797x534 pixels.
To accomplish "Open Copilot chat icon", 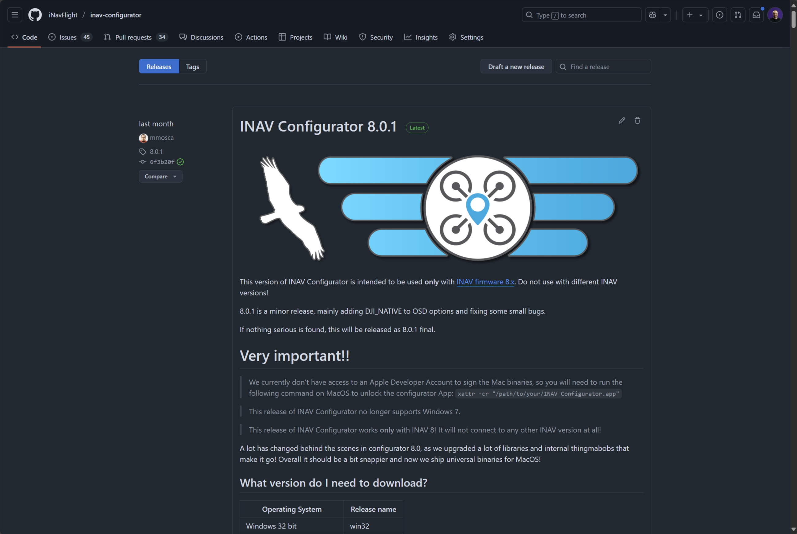I will 652,15.
